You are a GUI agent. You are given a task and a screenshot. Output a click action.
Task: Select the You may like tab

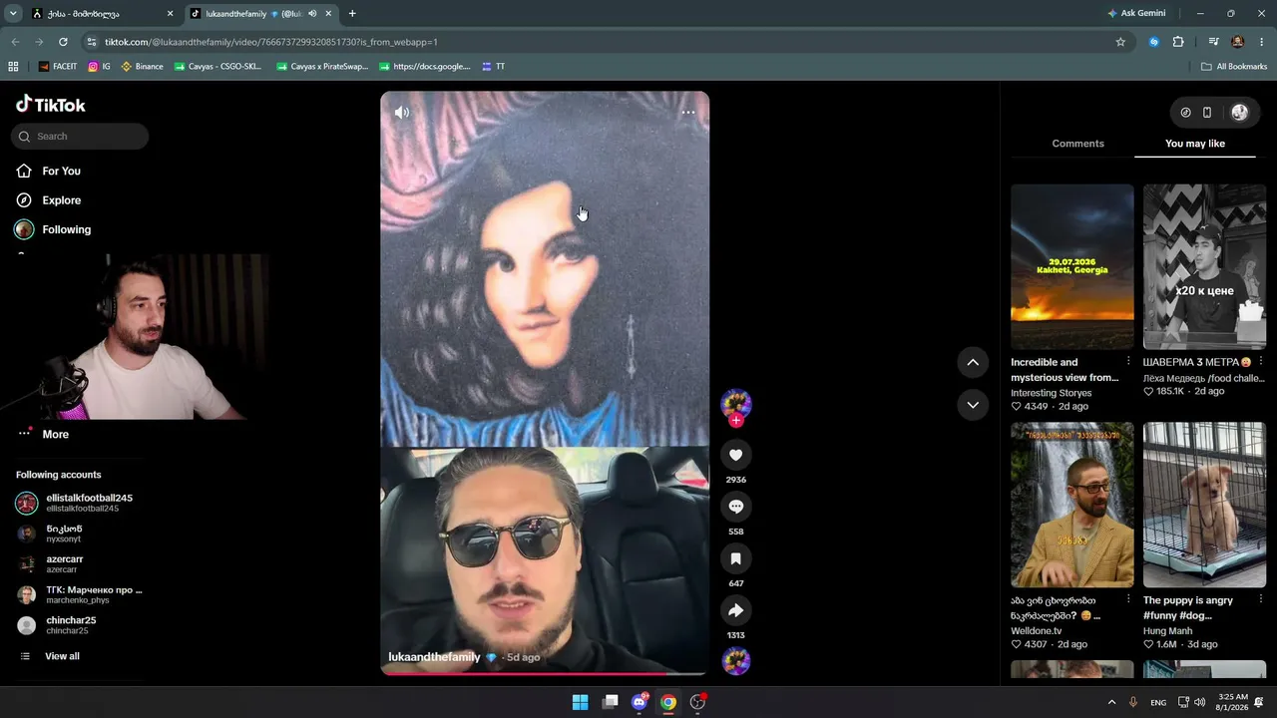point(1195,144)
